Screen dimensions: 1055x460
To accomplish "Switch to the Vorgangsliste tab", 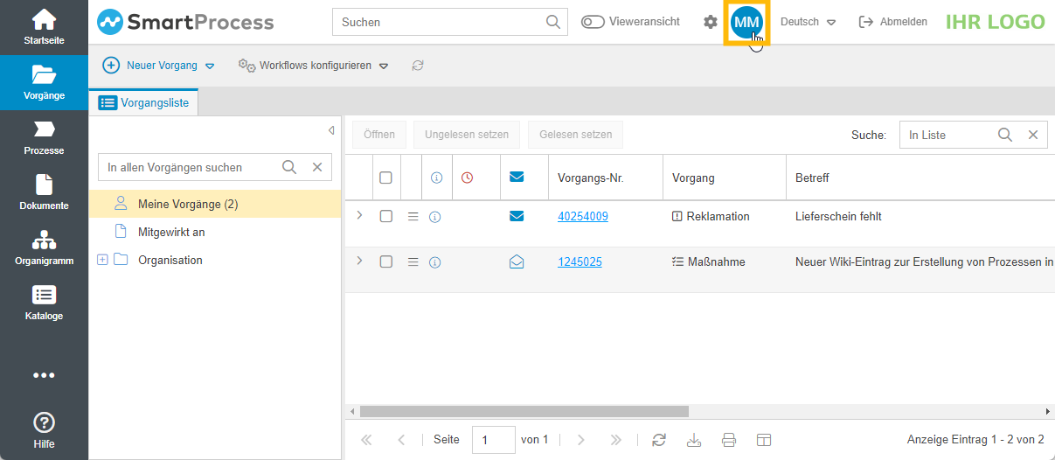I will 145,102.
